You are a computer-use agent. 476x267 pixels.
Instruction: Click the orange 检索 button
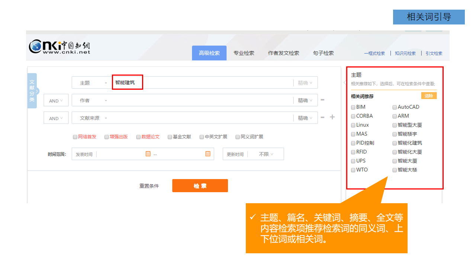click(200, 186)
